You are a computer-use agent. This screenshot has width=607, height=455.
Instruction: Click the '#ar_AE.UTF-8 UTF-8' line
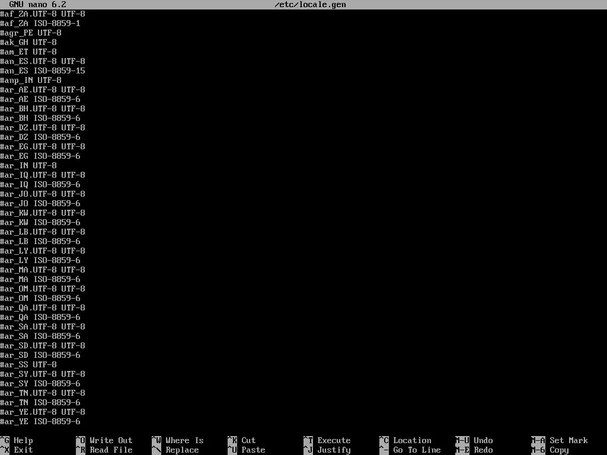[43, 90]
